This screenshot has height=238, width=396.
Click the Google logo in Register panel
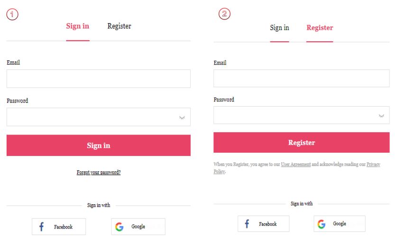pyautogui.click(x=322, y=224)
